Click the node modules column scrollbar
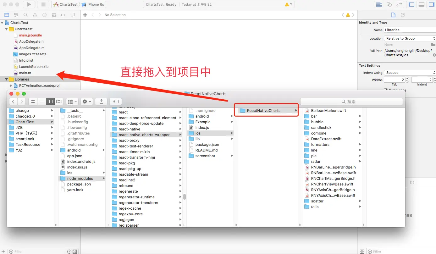Viewport: 436px width, 254px height. click(185, 197)
